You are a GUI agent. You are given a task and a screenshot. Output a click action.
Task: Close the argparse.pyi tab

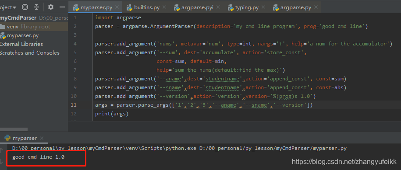(218, 7)
